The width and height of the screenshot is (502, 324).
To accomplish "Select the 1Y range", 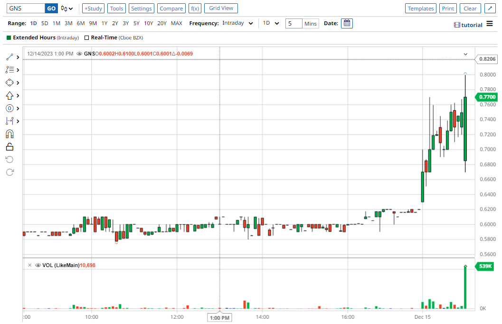I will tap(104, 23).
